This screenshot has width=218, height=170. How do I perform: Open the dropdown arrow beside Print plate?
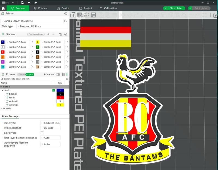click(190, 8)
